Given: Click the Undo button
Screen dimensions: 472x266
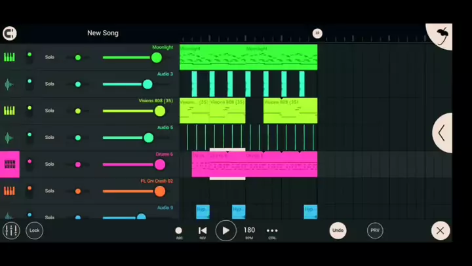Looking at the screenshot, I should click(338, 231).
